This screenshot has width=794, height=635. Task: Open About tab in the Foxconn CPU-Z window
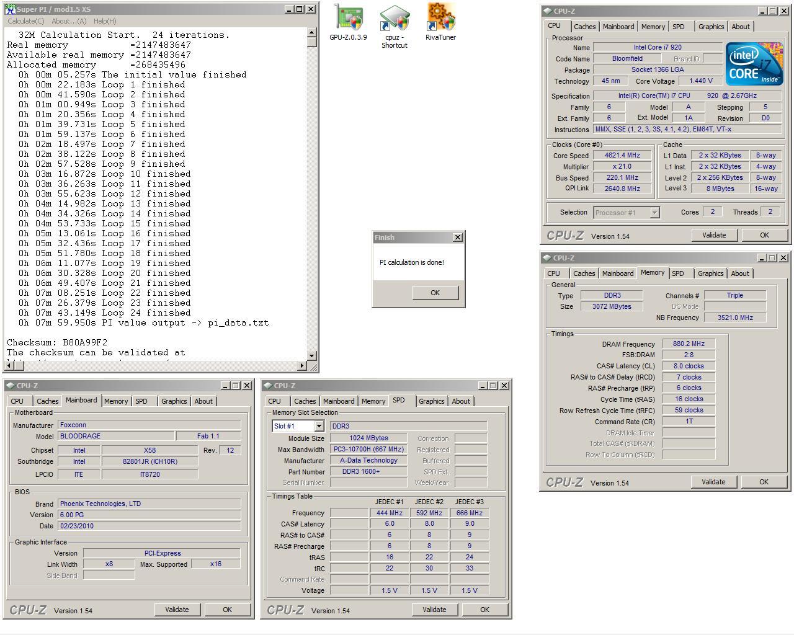click(x=203, y=401)
